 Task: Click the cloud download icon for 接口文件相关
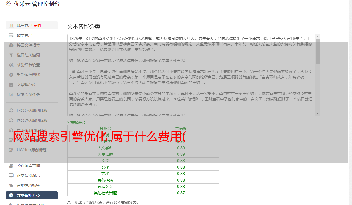point(11,45)
